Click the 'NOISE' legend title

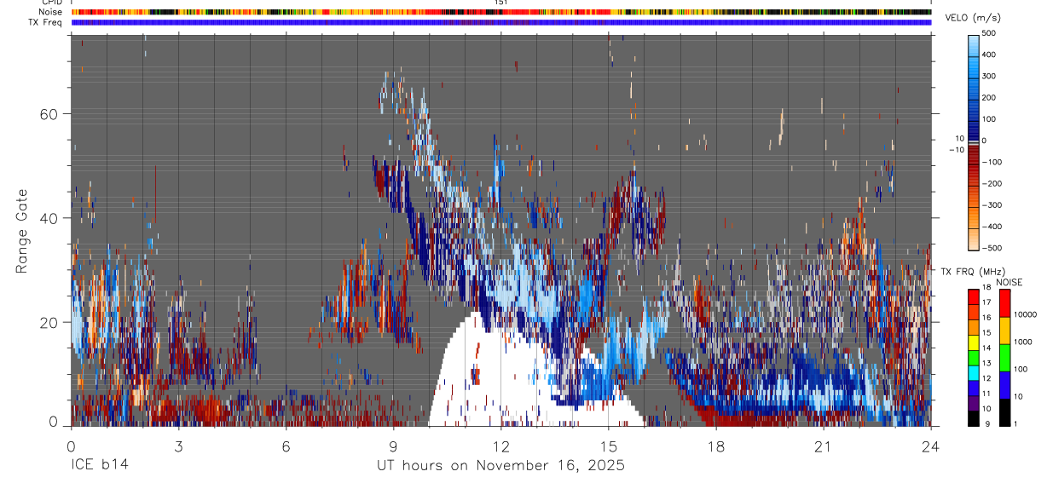click(1009, 282)
